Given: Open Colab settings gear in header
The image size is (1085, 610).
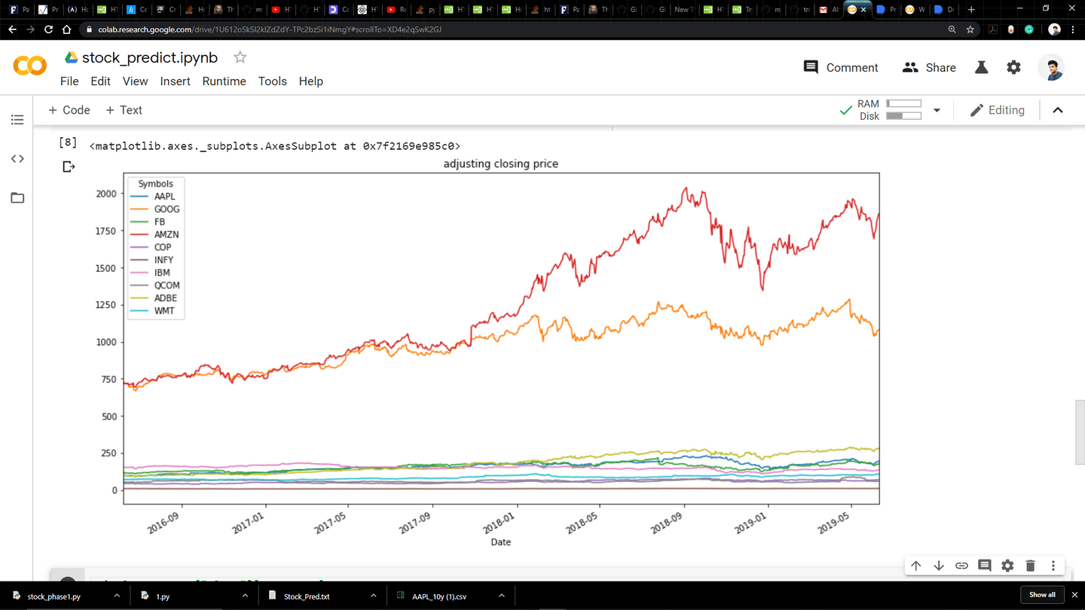Looking at the screenshot, I should tap(1014, 67).
